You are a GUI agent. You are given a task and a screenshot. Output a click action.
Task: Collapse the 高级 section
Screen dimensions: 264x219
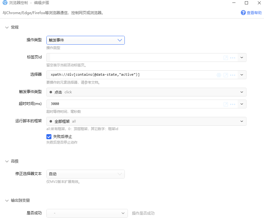pos(7,161)
